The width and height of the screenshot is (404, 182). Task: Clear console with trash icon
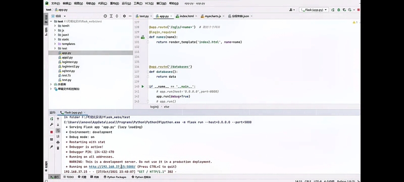pyautogui.click(x=58, y=148)
